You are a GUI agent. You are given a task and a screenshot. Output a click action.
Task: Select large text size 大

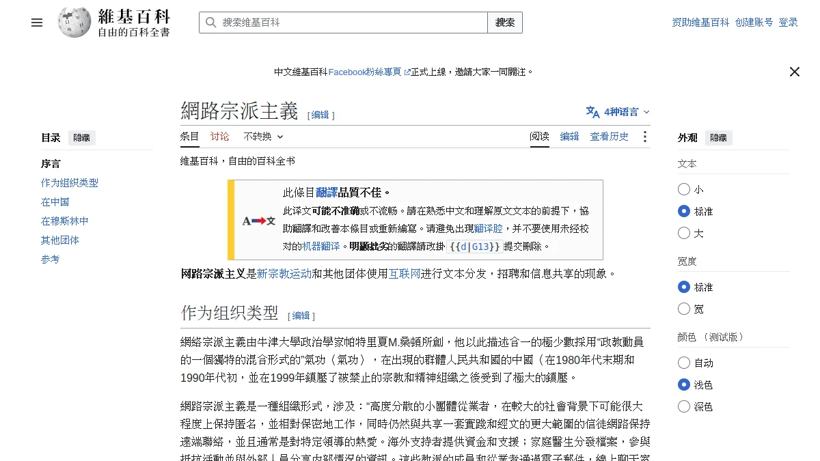684,233
